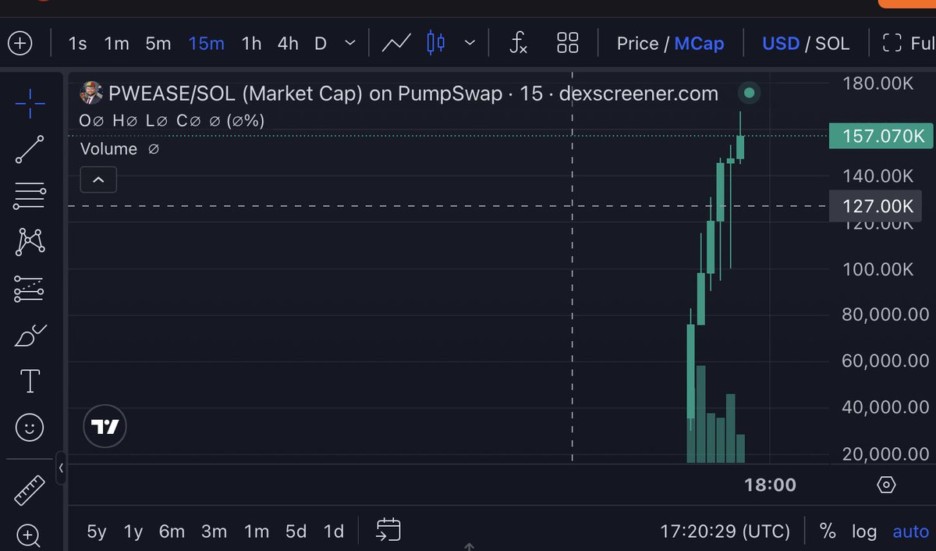Open timezone menu 17:20:29 (UTC)
The width and height of the screenshot is (936, 551).
click(725, 531)
